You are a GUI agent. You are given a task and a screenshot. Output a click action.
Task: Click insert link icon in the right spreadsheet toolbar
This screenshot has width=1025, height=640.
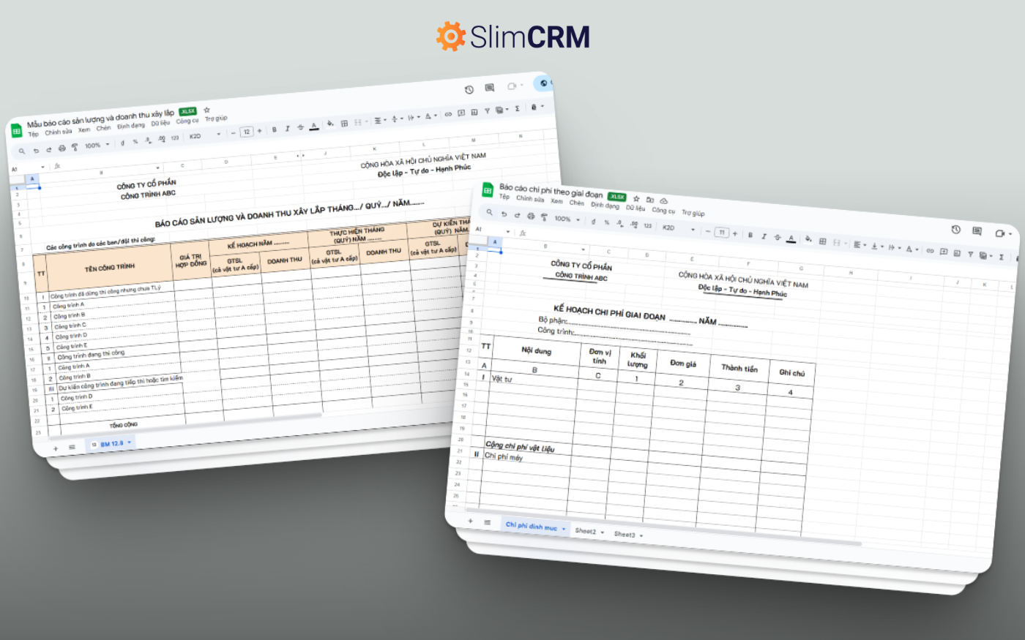(x=930, y=251)
